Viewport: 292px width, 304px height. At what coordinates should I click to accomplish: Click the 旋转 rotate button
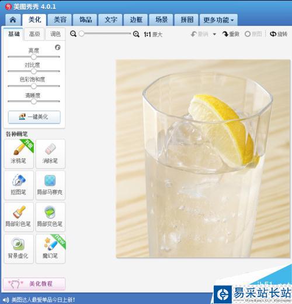pos(279,34)
